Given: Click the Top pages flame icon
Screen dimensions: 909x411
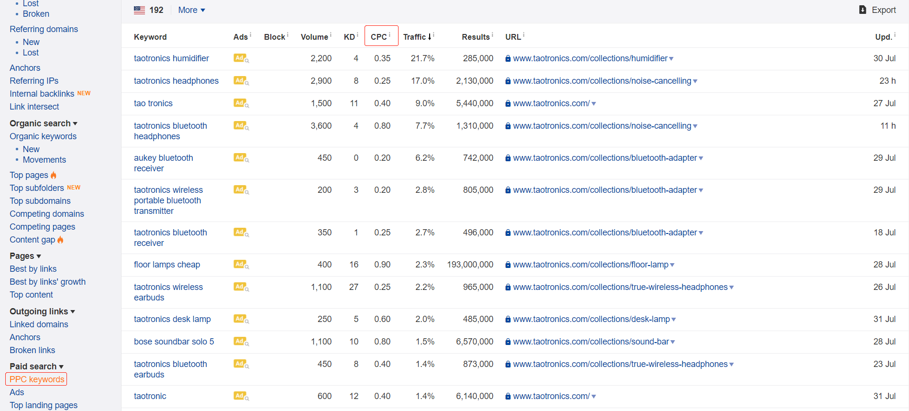Looking at the screenshot, I should (54, 175).
